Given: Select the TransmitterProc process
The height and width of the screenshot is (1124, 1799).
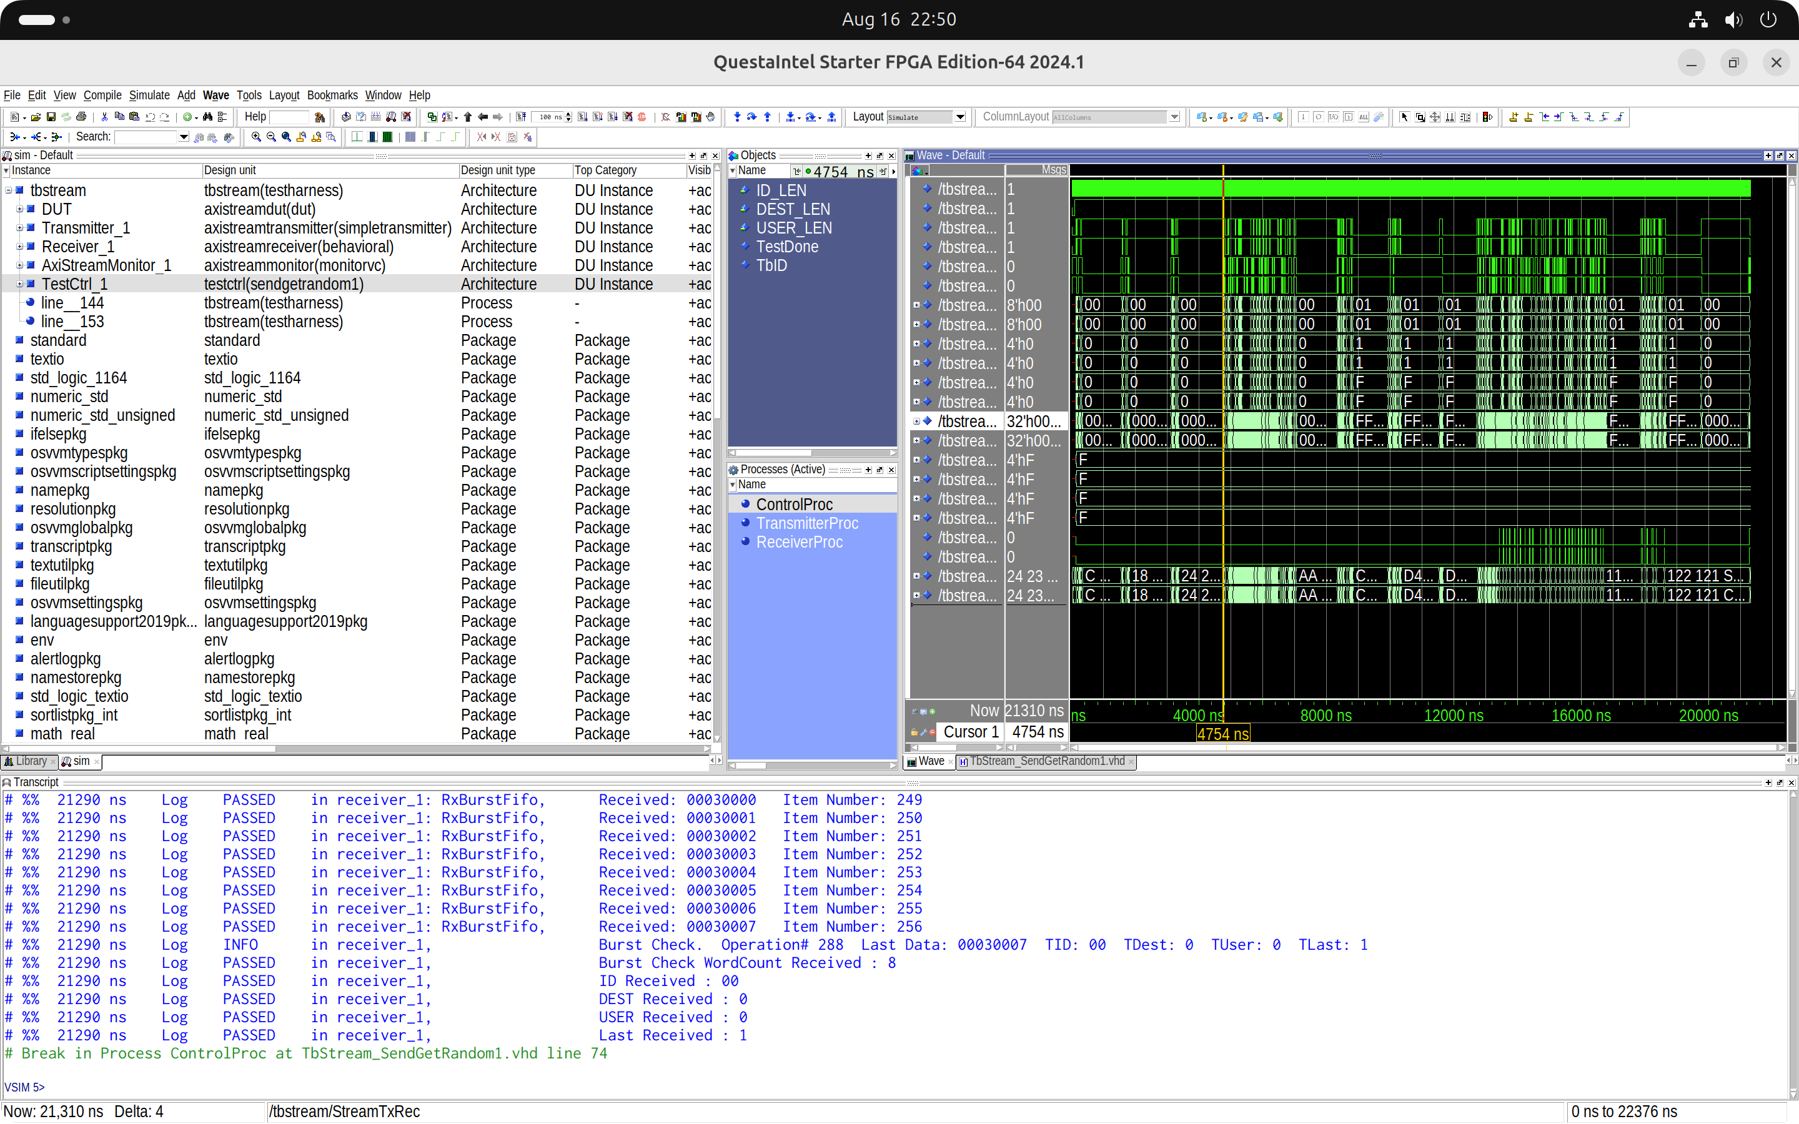Looking at the screenshot, I should click(806, 523).
